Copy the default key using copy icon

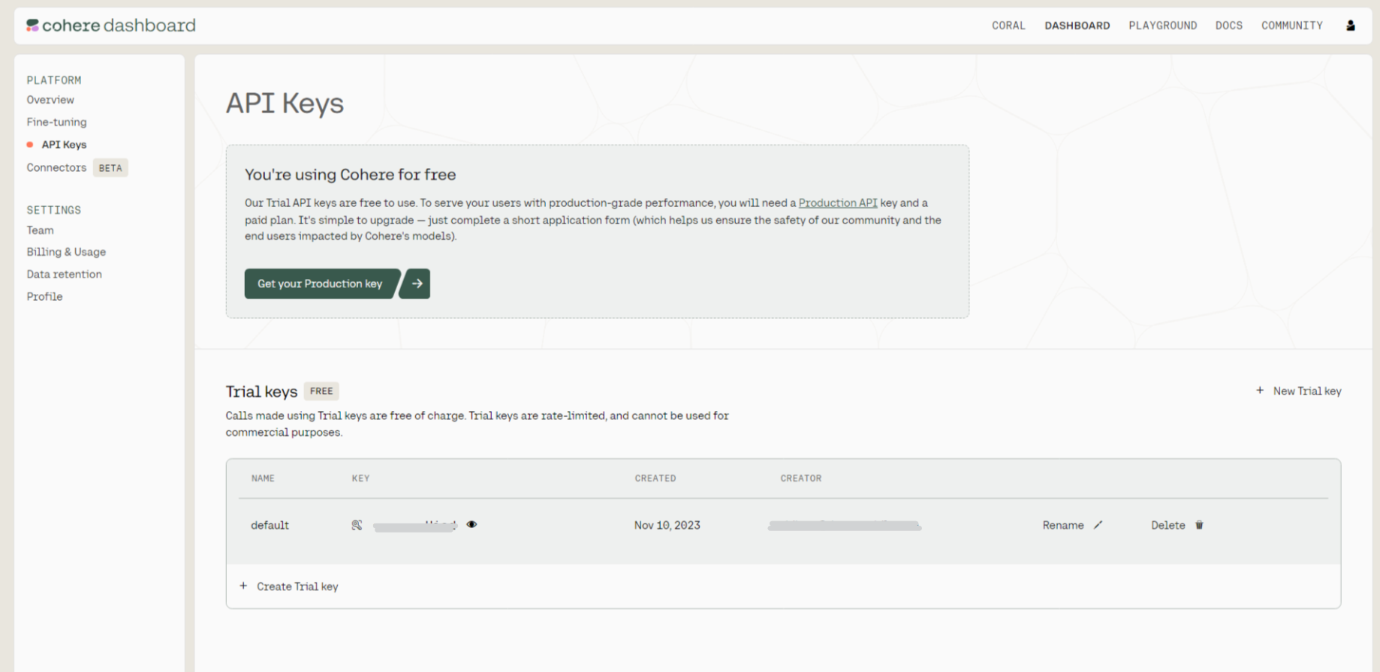[x=357, y=525]
